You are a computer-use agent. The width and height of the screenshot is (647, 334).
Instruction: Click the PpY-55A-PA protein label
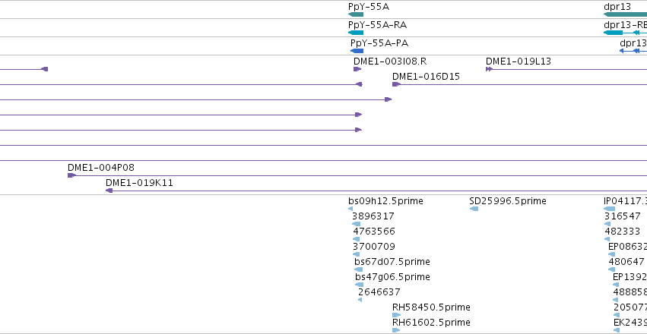(x=379, y=43)
